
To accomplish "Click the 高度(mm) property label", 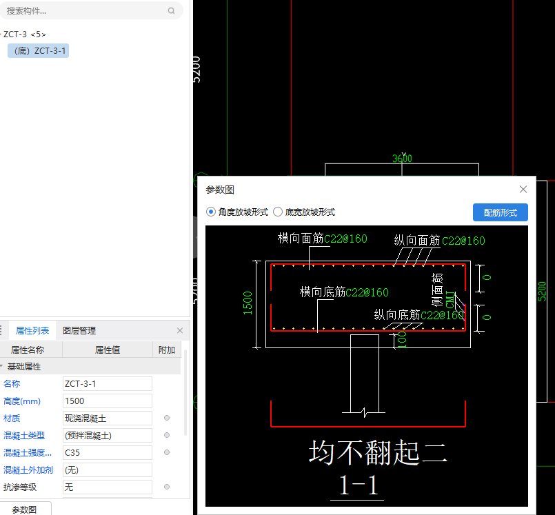I will pos(22,401).
